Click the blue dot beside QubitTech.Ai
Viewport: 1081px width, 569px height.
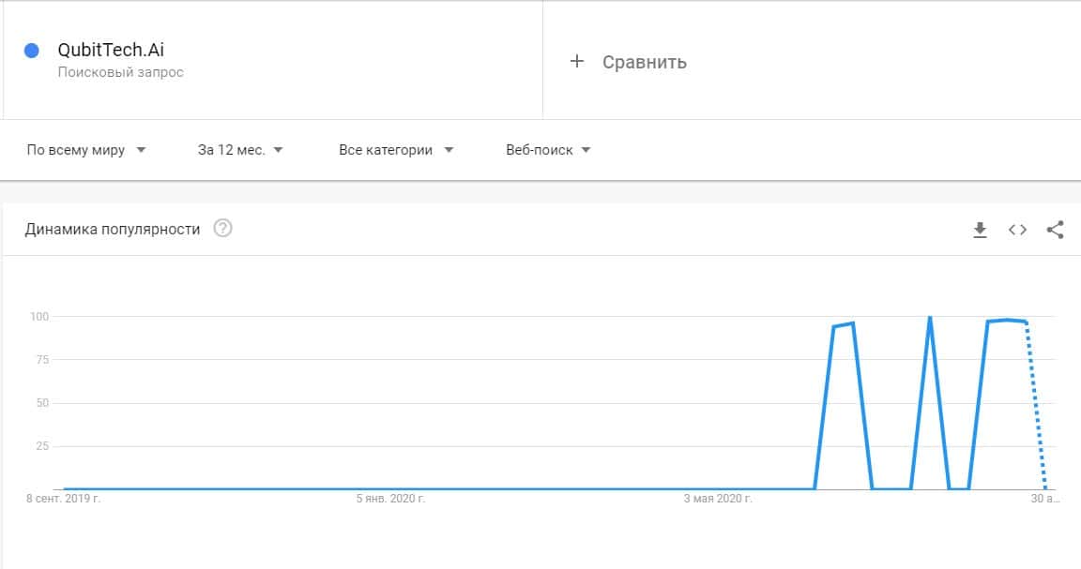[x=31, y=52]
